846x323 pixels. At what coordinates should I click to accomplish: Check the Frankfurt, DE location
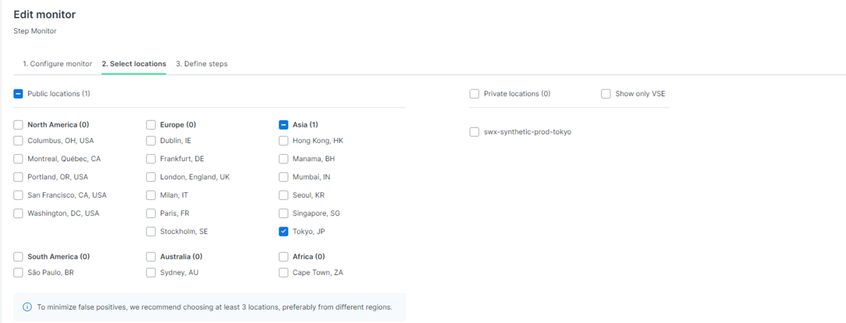[151, 158]
